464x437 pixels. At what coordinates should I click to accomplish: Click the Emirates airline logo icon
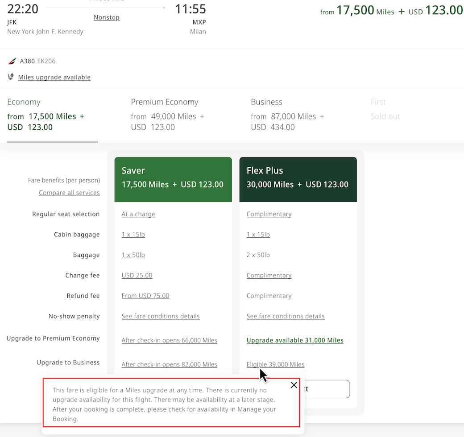[12, 61]
